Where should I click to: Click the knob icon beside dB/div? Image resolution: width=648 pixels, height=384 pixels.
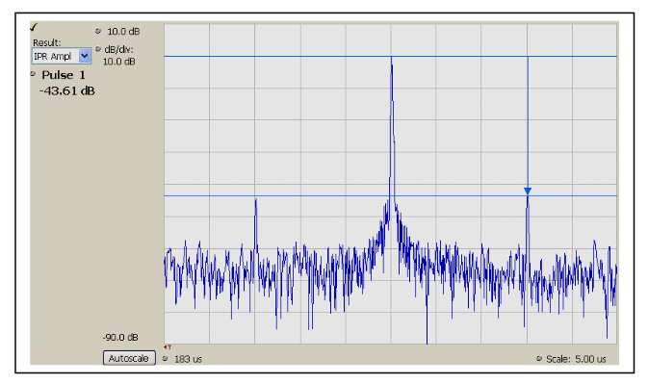98,49
